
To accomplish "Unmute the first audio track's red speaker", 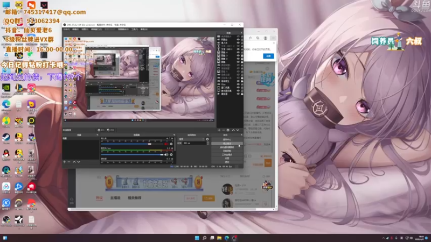I will click(x=166, y=144).
